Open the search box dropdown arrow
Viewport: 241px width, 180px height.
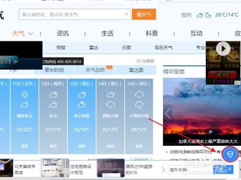pos(126,14)
